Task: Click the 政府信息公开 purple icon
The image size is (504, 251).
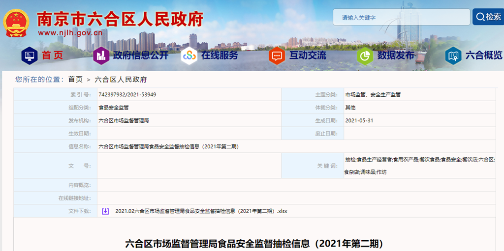Action: [101, 56]
